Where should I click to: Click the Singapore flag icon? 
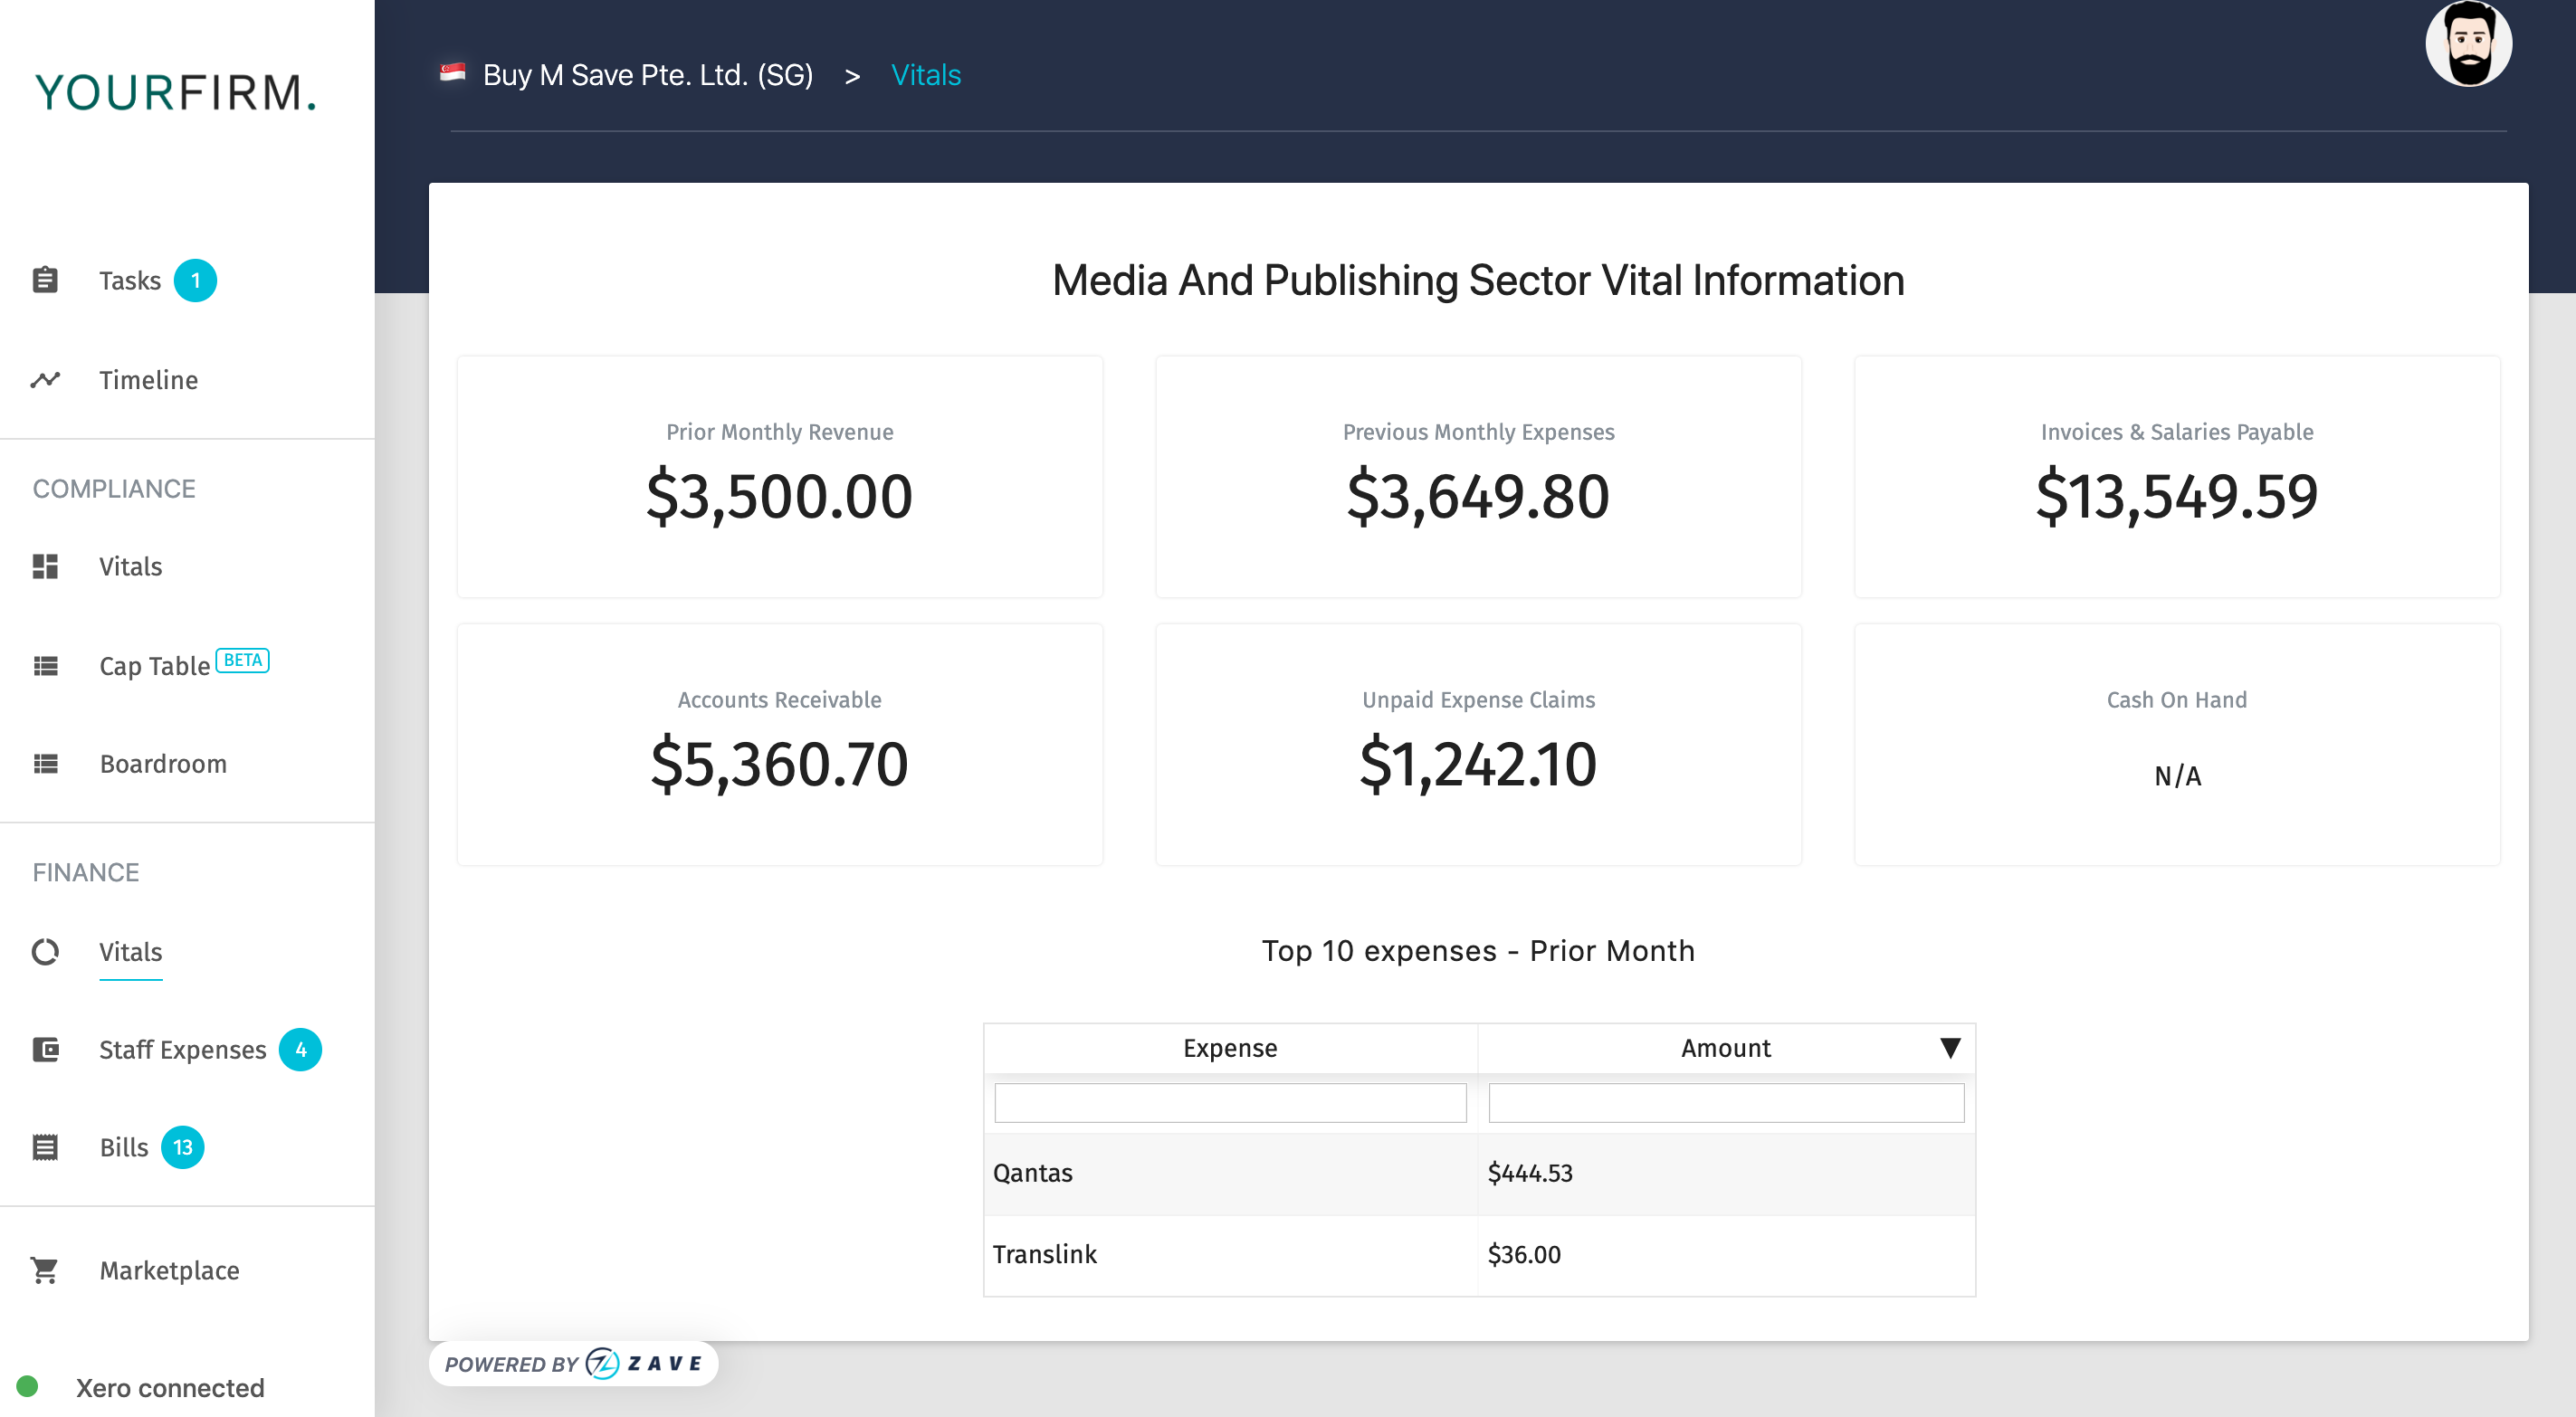tap(452, 73)
